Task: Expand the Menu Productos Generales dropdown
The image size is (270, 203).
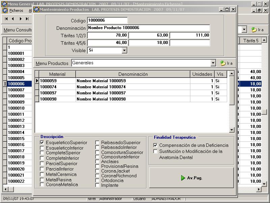Action: (x=213, y=63)
